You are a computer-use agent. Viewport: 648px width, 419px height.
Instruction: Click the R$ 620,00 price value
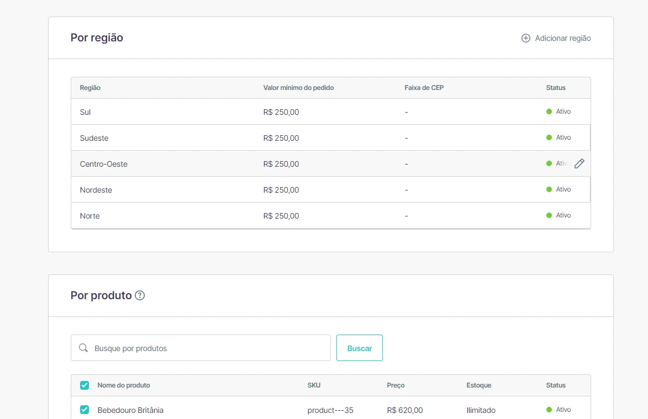404,410
